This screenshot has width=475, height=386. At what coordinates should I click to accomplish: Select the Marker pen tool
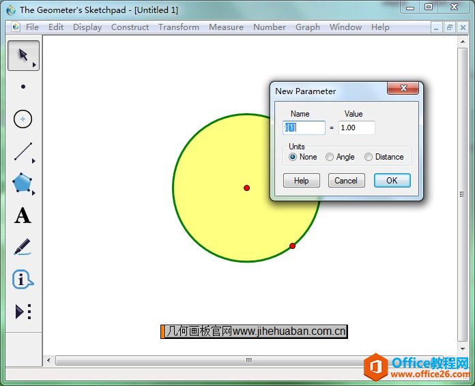coord(23,247)
